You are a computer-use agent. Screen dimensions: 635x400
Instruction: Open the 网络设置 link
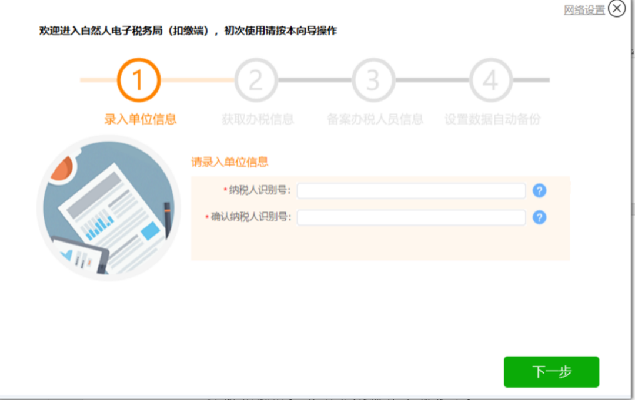[584, 10]
